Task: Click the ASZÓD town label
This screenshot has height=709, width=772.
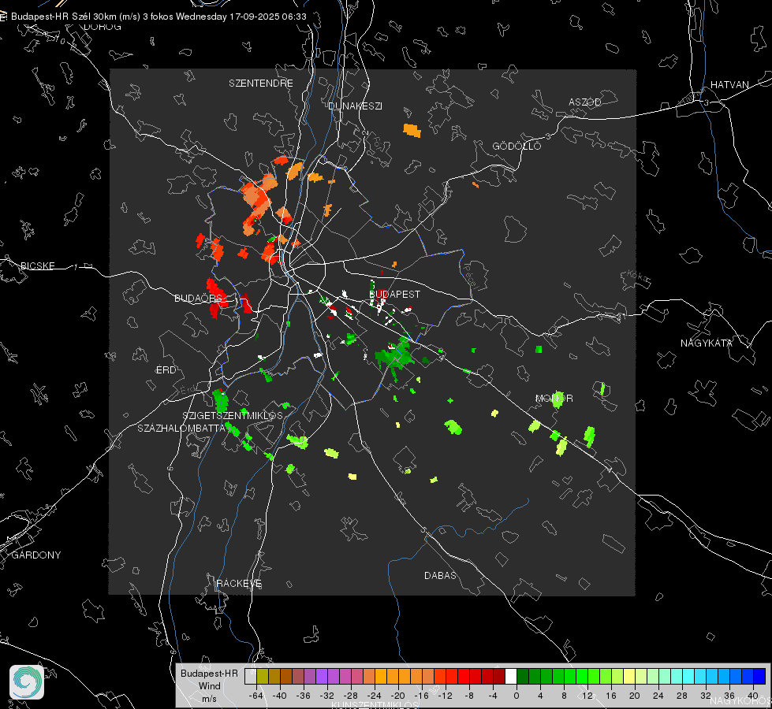Action: 585,102
